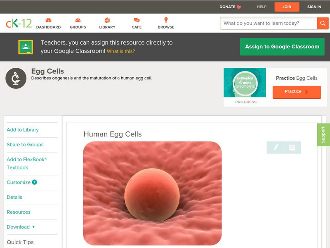Click the CK-12 logo
Viewport: 330px width, 248px height.
pyautogui.click(x=19, y=23)
